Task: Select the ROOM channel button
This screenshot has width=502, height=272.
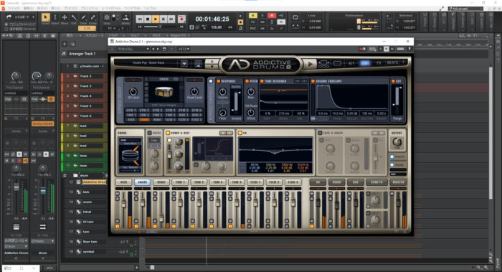Action: click(x=336, y=182)
